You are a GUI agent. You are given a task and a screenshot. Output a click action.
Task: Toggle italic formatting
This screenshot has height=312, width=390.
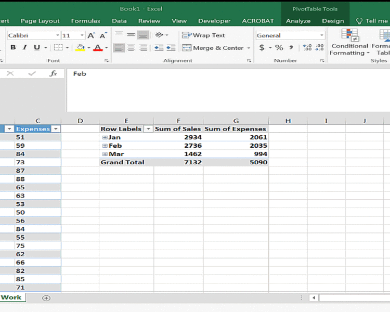24,48
